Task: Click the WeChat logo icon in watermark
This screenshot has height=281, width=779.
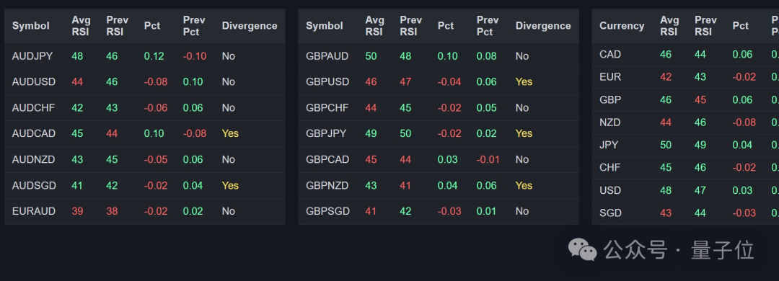Action: coord(583,249)
